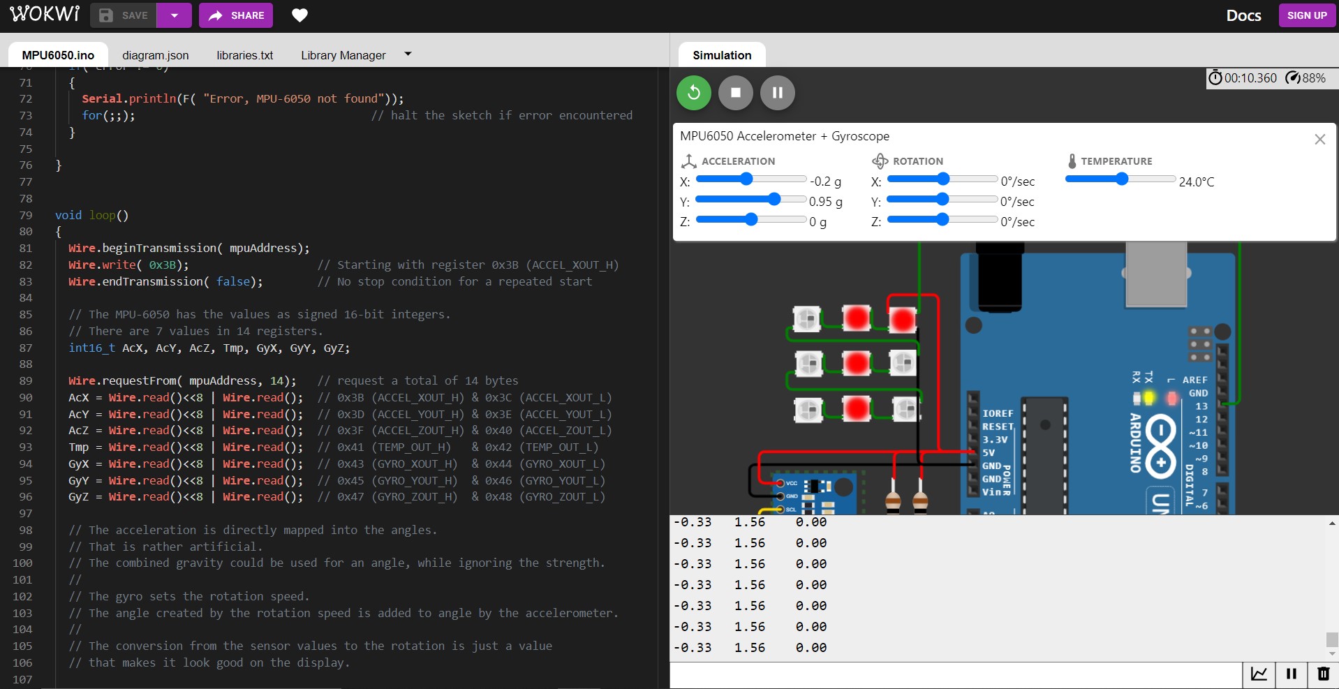1339x689 pixels.
Task: Select the middle-left unlit NeoPixel LED
Action: 809,363
